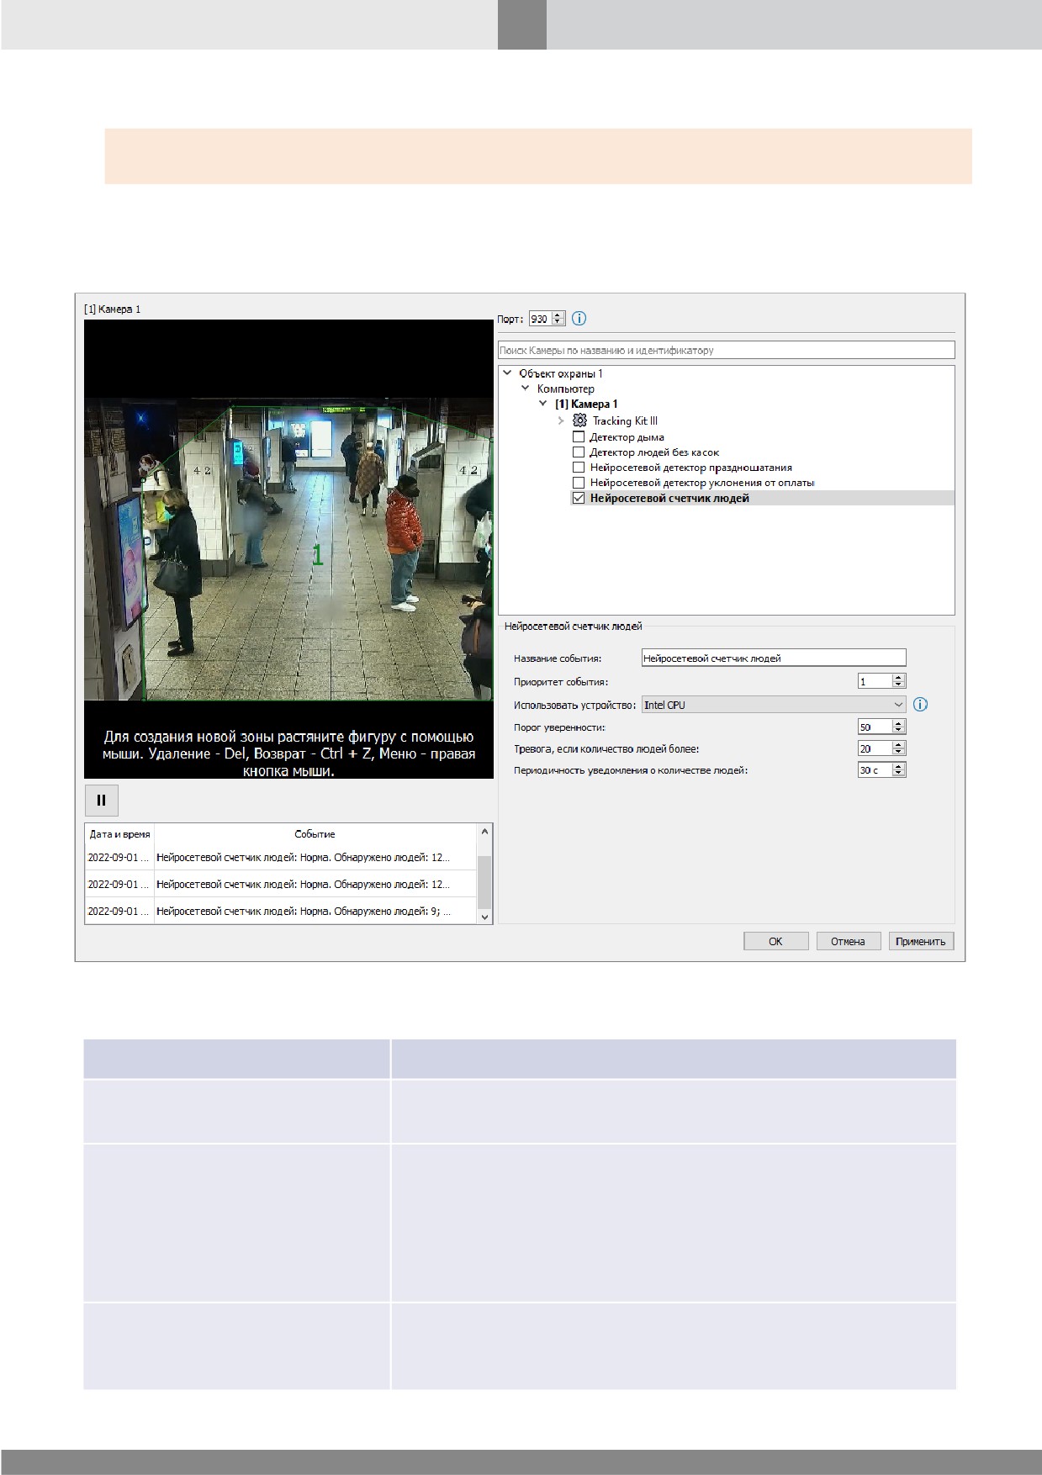Uncheck Нейросетевой счетчик людей checkbox
1042x1475 pixels.
point(579,498)
